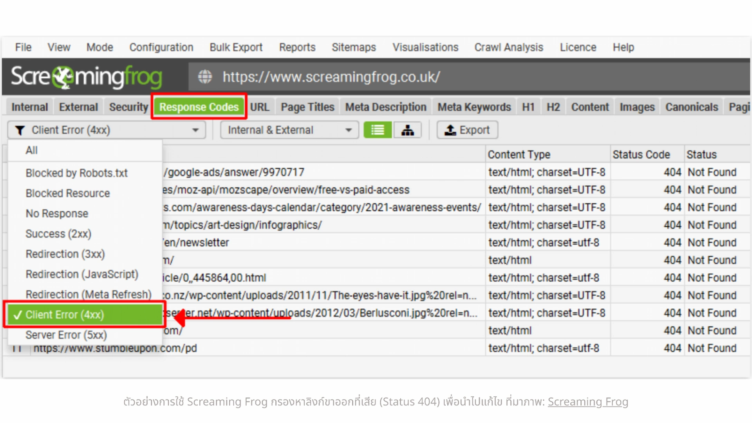Screen dimensions: 752x423
Task: Open the Sitemaps menu
Action: pos(354,47)
